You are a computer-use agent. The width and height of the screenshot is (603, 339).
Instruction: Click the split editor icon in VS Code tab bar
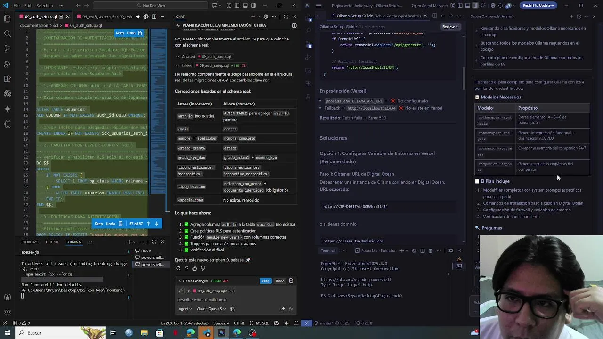tap(154, 16)
